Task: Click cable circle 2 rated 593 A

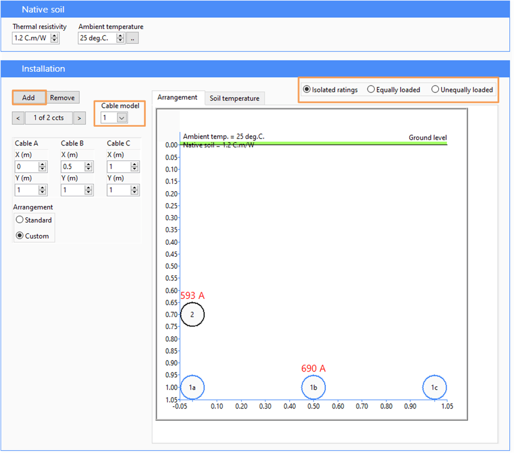Action: click(193, 314)
